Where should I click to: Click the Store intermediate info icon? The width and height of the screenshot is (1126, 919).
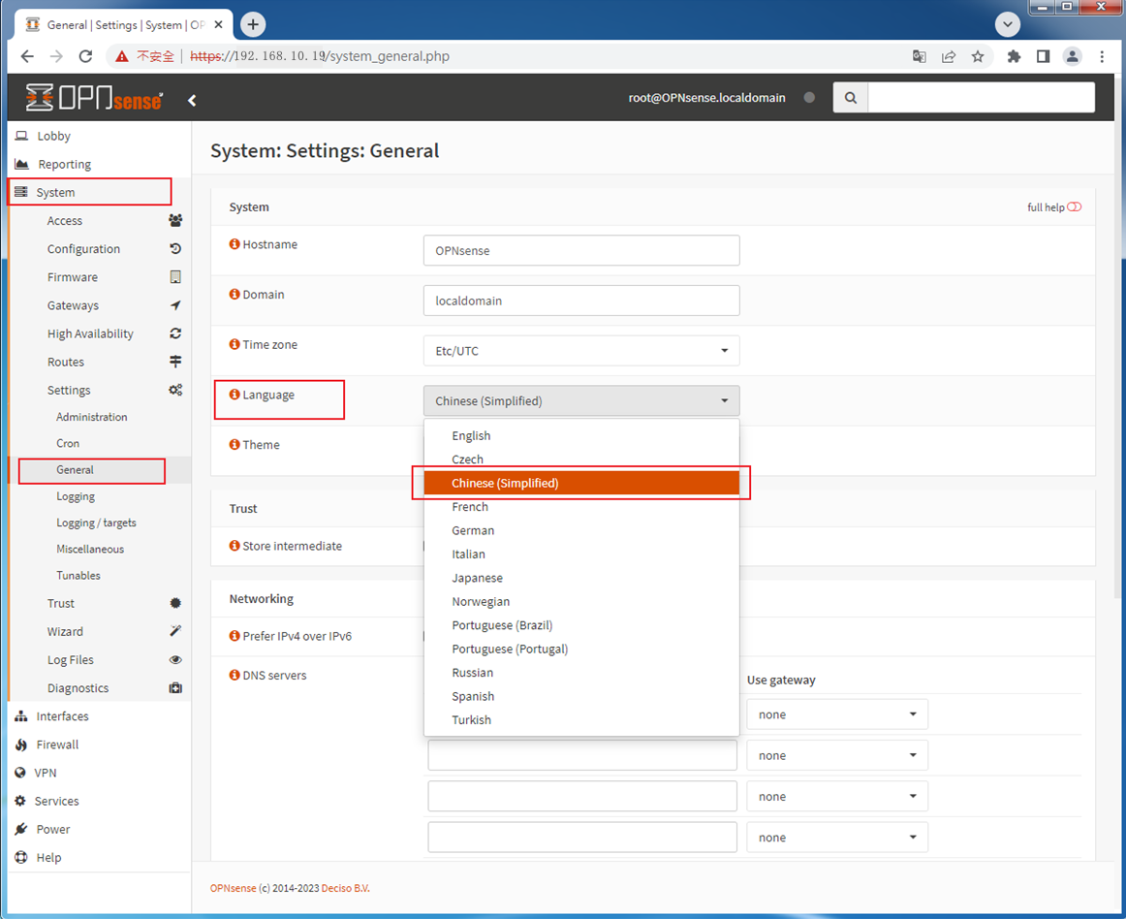235,546
